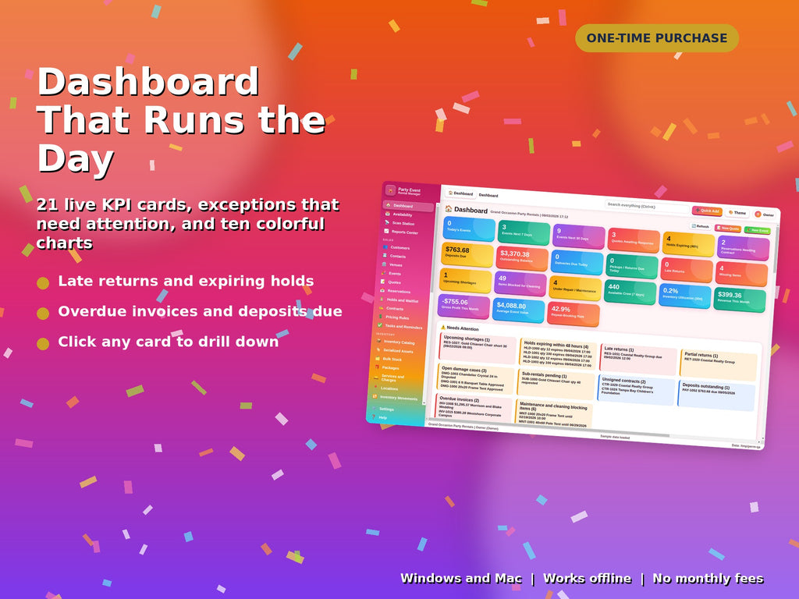Screen dimensions: 799x599
Task: Open the Holds Expiring (48h) card
Action: 689,243
